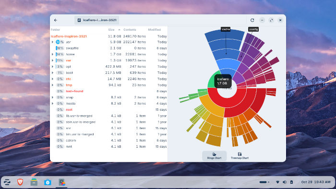Click the 14% usage bar for home

(x=60, y=54)
